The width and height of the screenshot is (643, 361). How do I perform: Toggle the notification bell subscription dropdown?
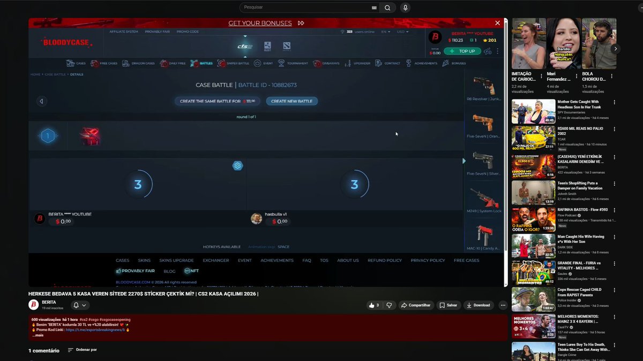[x=80, y=305]
